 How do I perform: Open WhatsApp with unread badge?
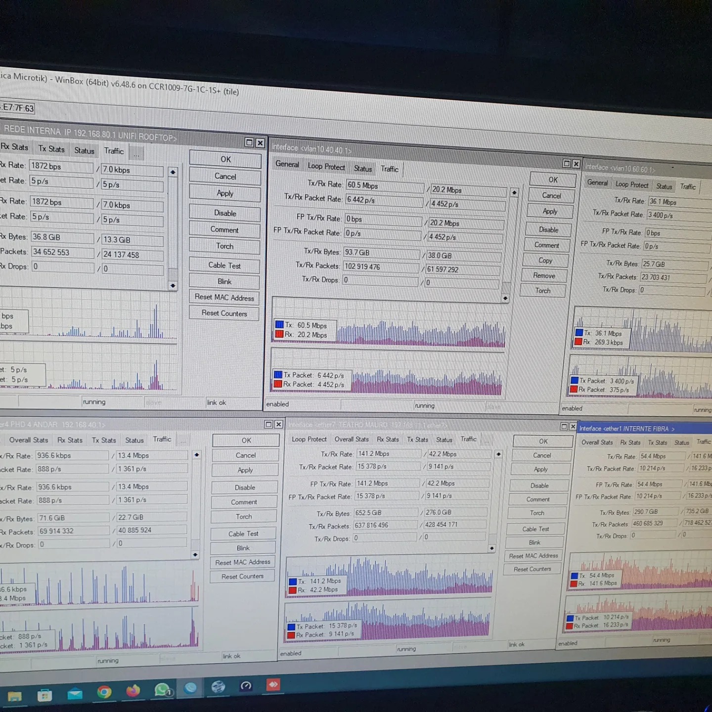pos(162,689)
